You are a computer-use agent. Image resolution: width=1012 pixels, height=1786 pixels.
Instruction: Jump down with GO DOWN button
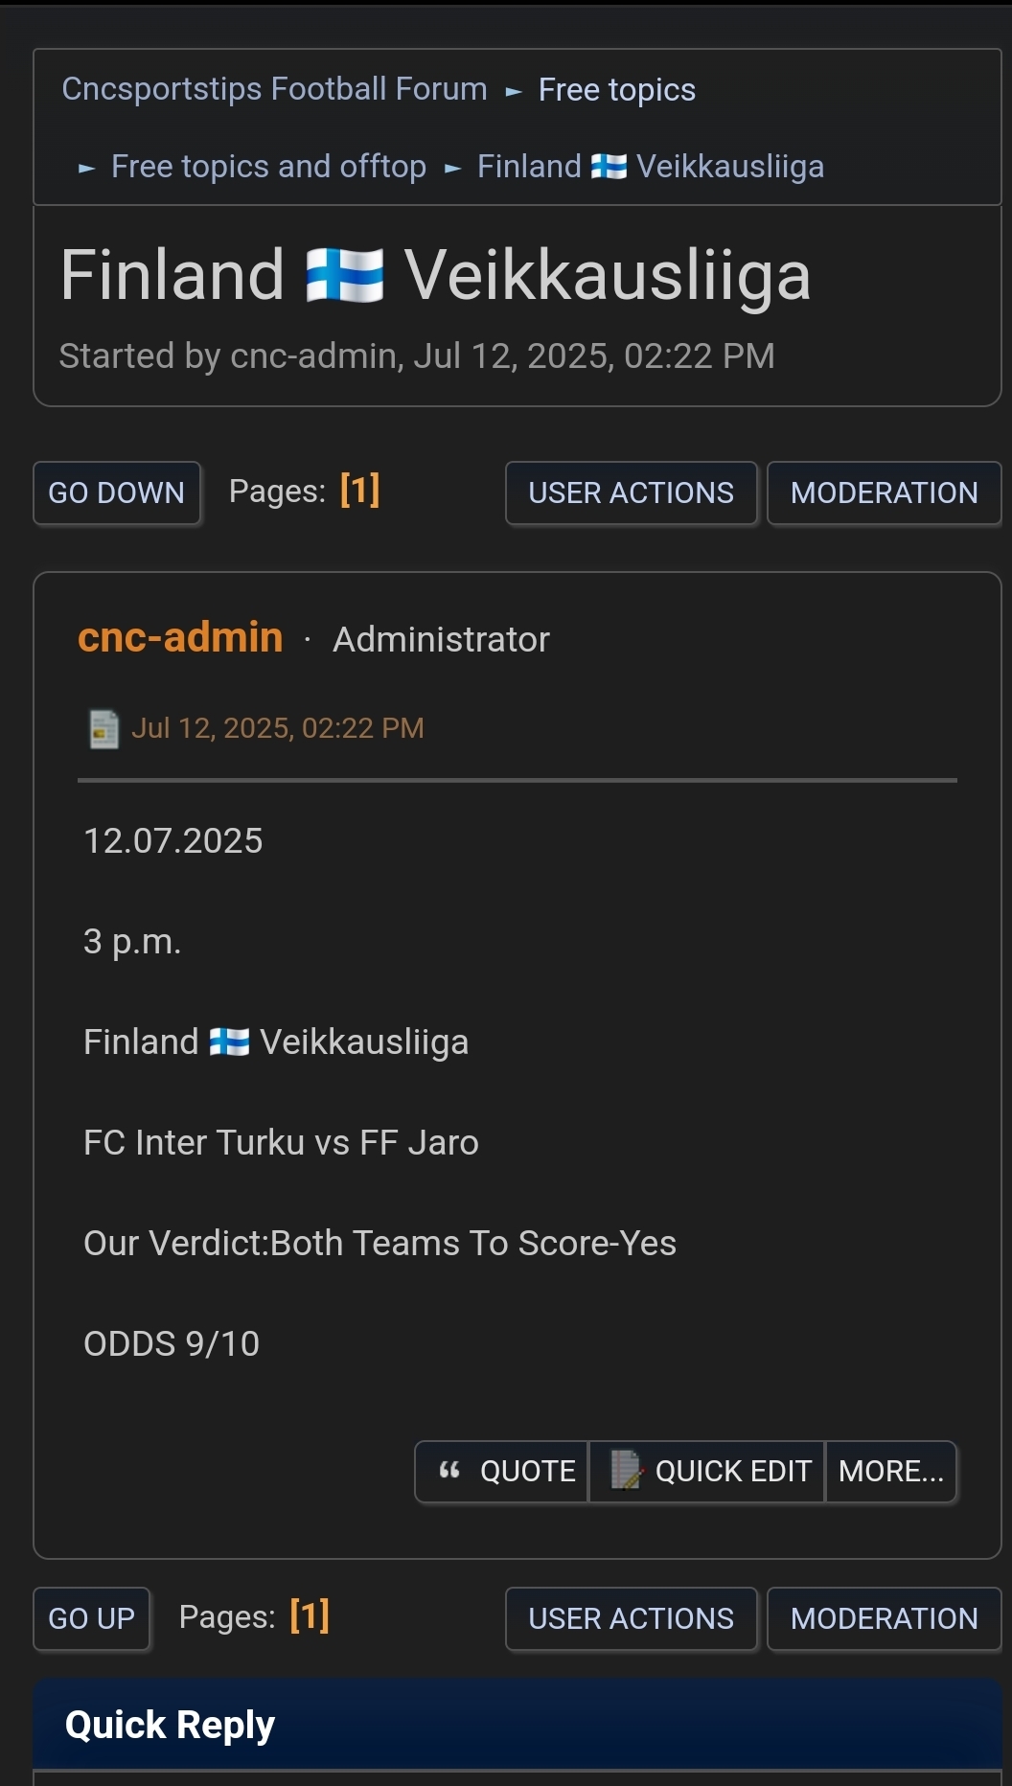pyautogui.click(x=117, y=493)
